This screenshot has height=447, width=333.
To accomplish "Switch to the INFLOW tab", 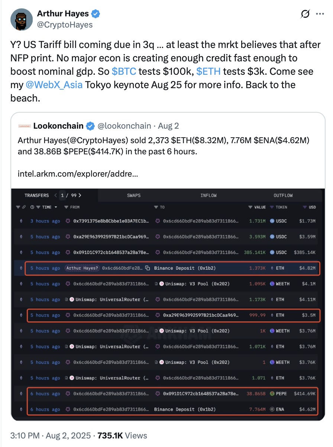I will tap(208, 195).
